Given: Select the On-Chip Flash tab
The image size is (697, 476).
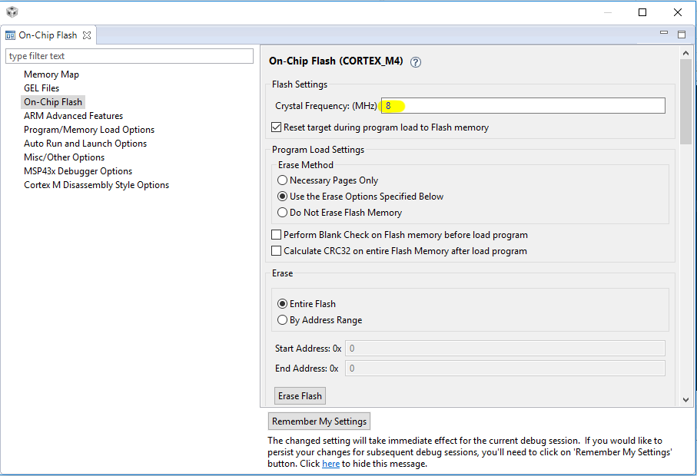Looking at the screenshot, I should coord(48,35).
